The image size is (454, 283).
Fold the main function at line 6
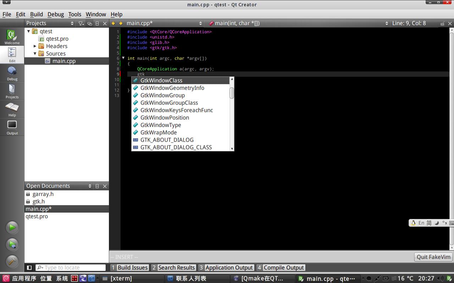tap(123, 58)
